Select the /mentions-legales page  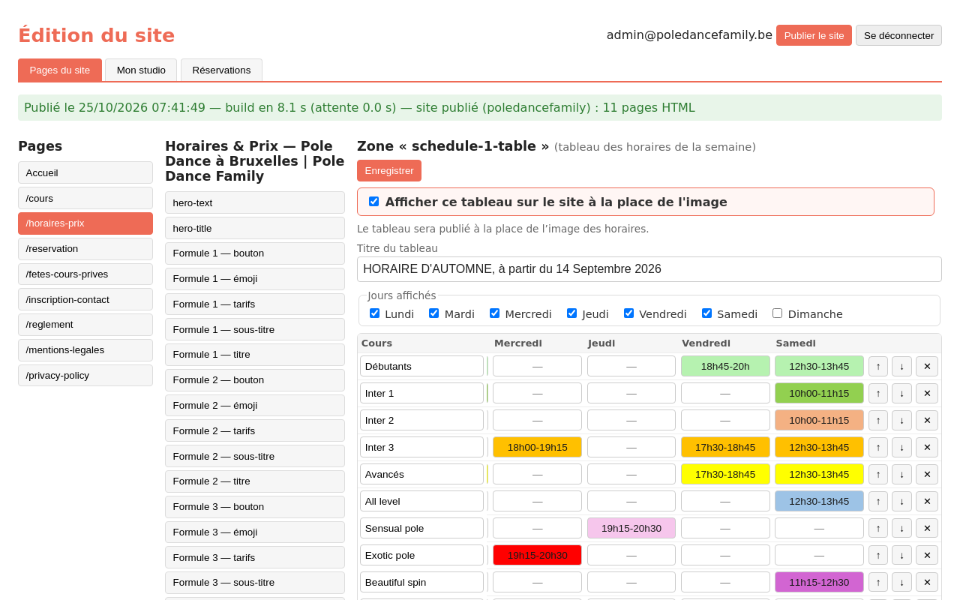[85, 350]
